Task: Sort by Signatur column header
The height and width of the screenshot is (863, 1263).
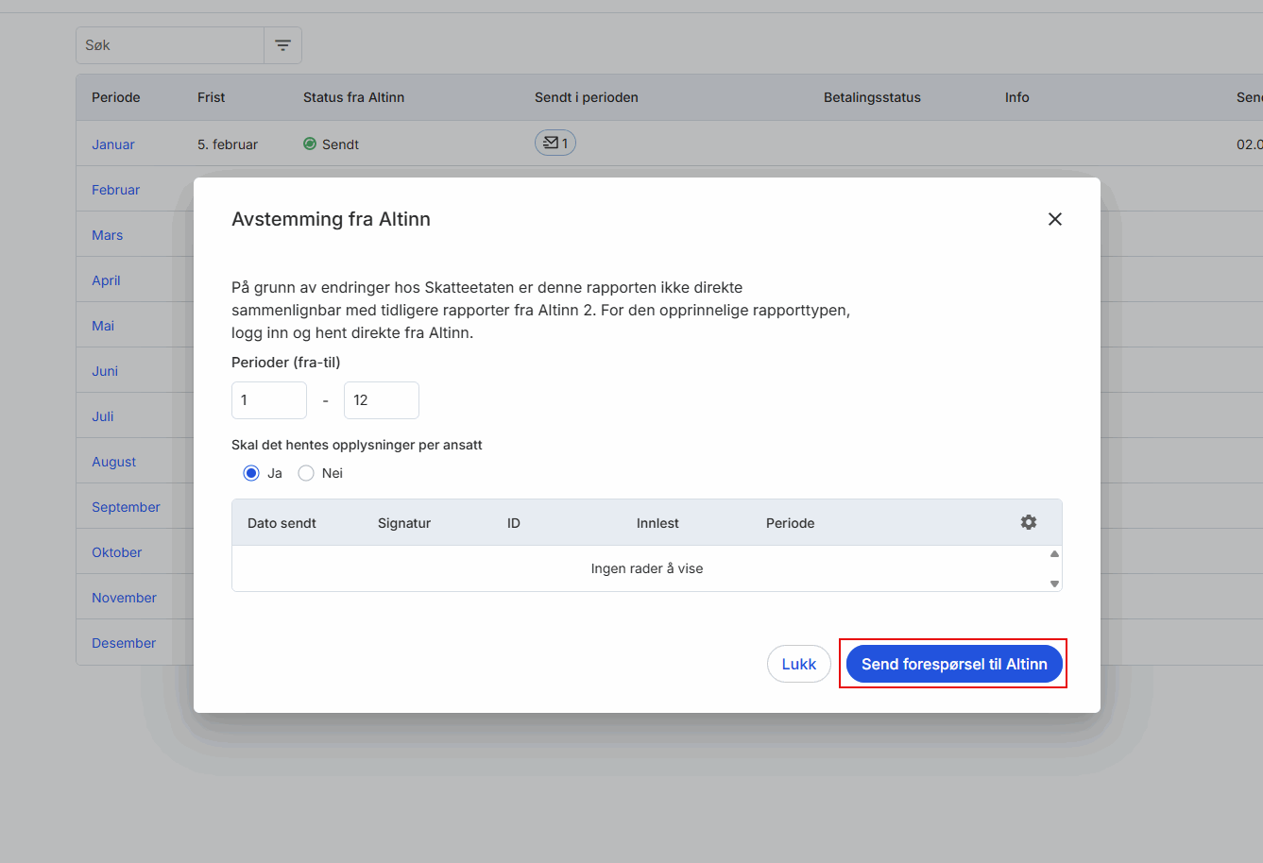Action: click(404, 523)
